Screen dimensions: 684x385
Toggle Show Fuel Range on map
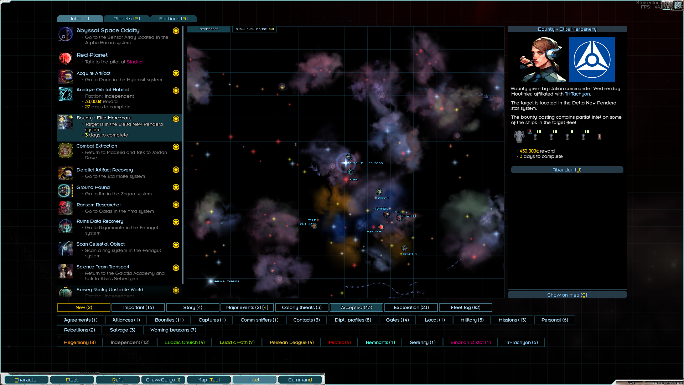(254, 29)
